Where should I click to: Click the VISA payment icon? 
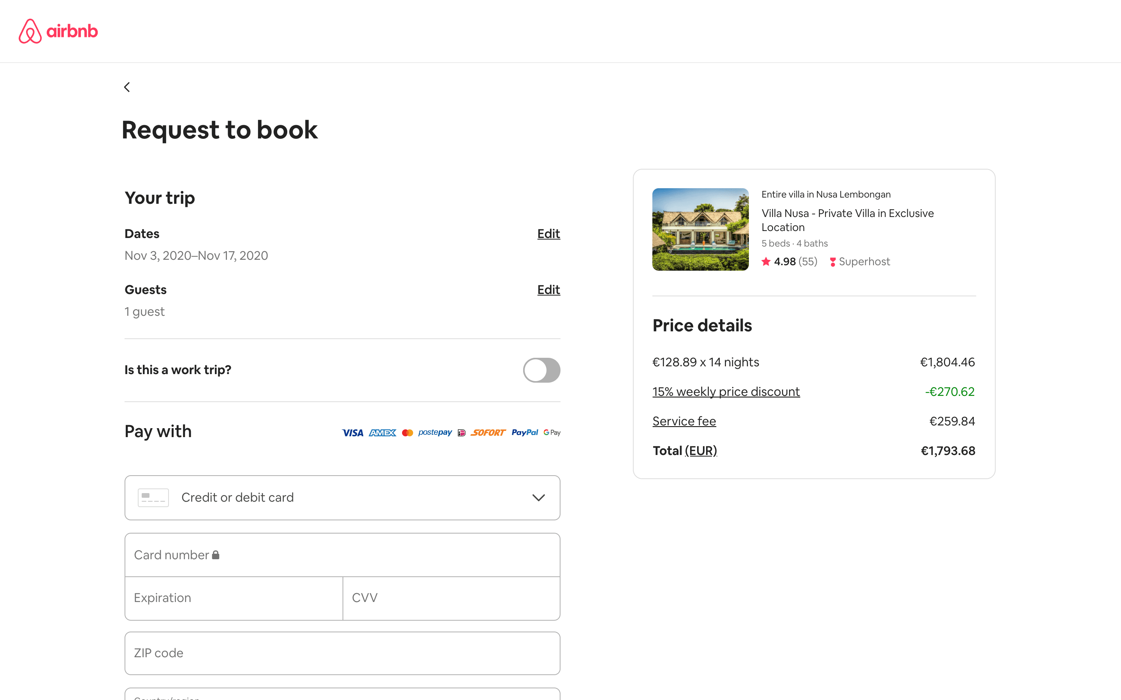point(353,433)
